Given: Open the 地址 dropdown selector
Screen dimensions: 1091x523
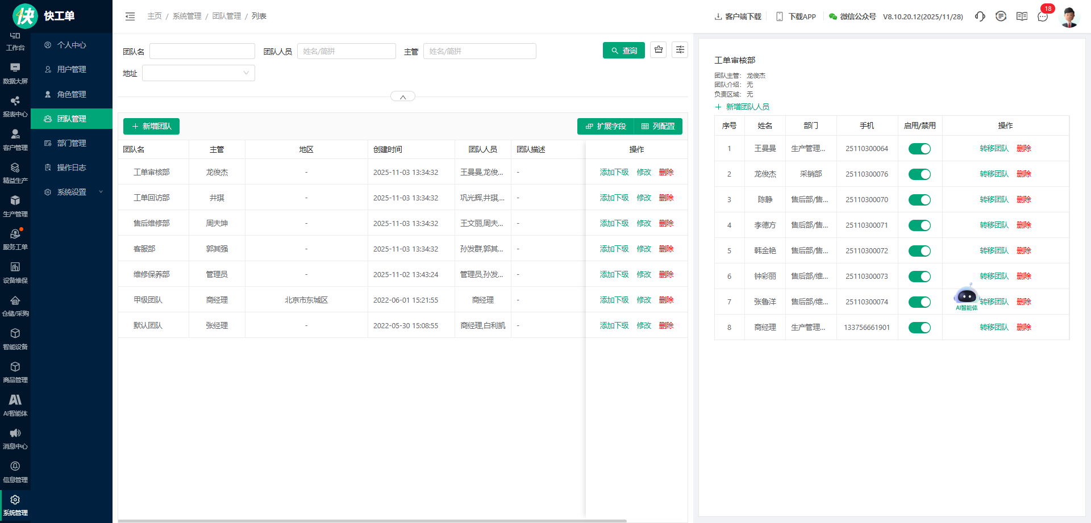Looking at the screenshot, I should (x=198, y=73).
